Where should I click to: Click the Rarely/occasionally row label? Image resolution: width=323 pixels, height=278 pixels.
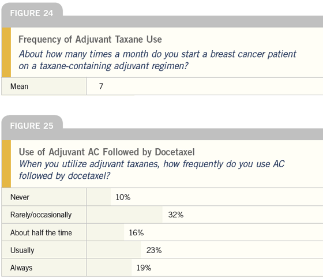41,215
